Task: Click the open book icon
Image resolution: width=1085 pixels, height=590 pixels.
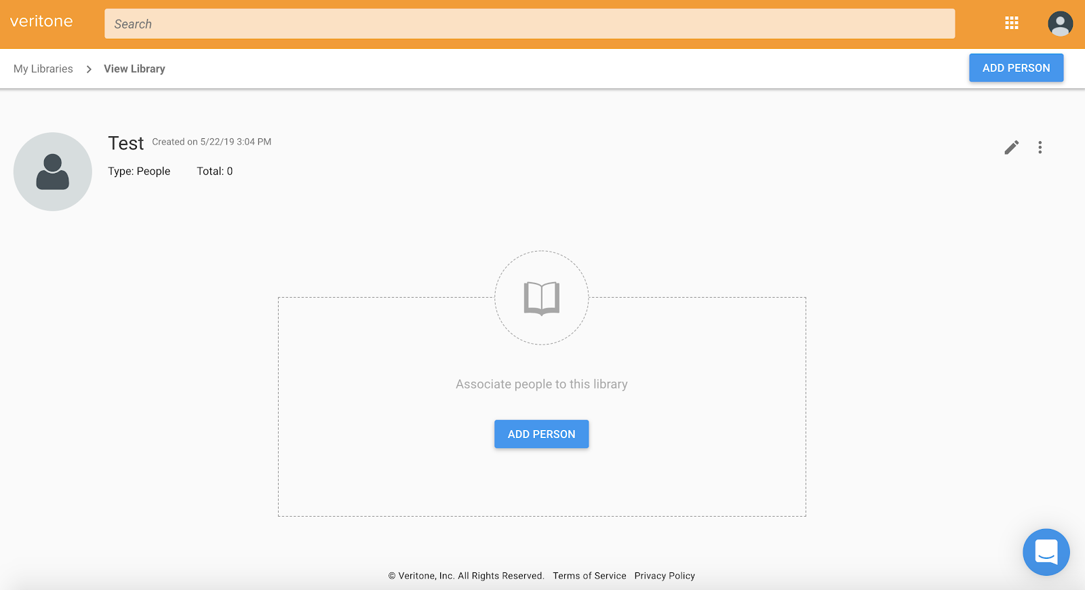Action: (542, 298)
